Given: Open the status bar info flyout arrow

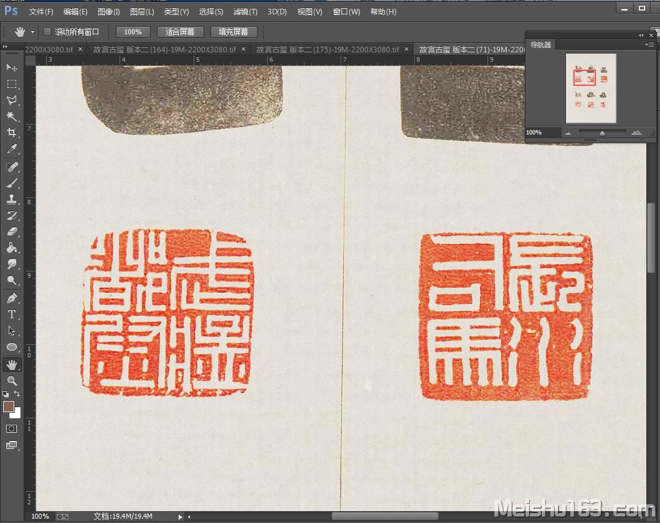Looking at the screenshot, I should (x=181, y=517).
